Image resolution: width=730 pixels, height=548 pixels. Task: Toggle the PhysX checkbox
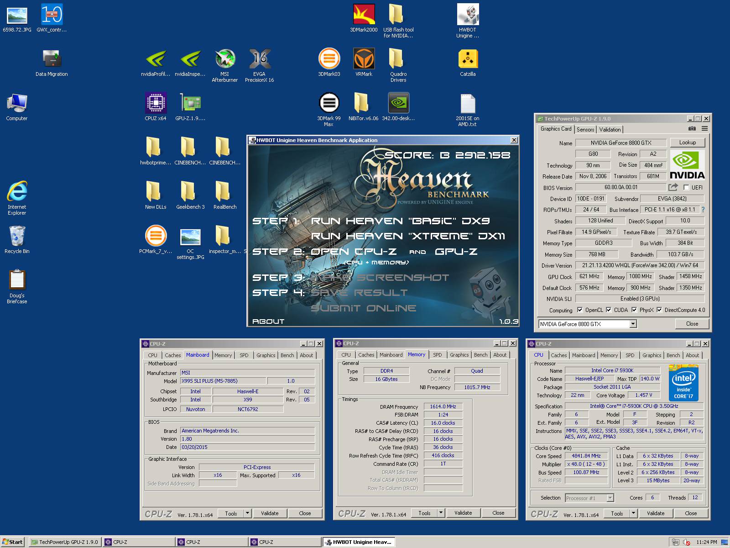coord(634,310)
